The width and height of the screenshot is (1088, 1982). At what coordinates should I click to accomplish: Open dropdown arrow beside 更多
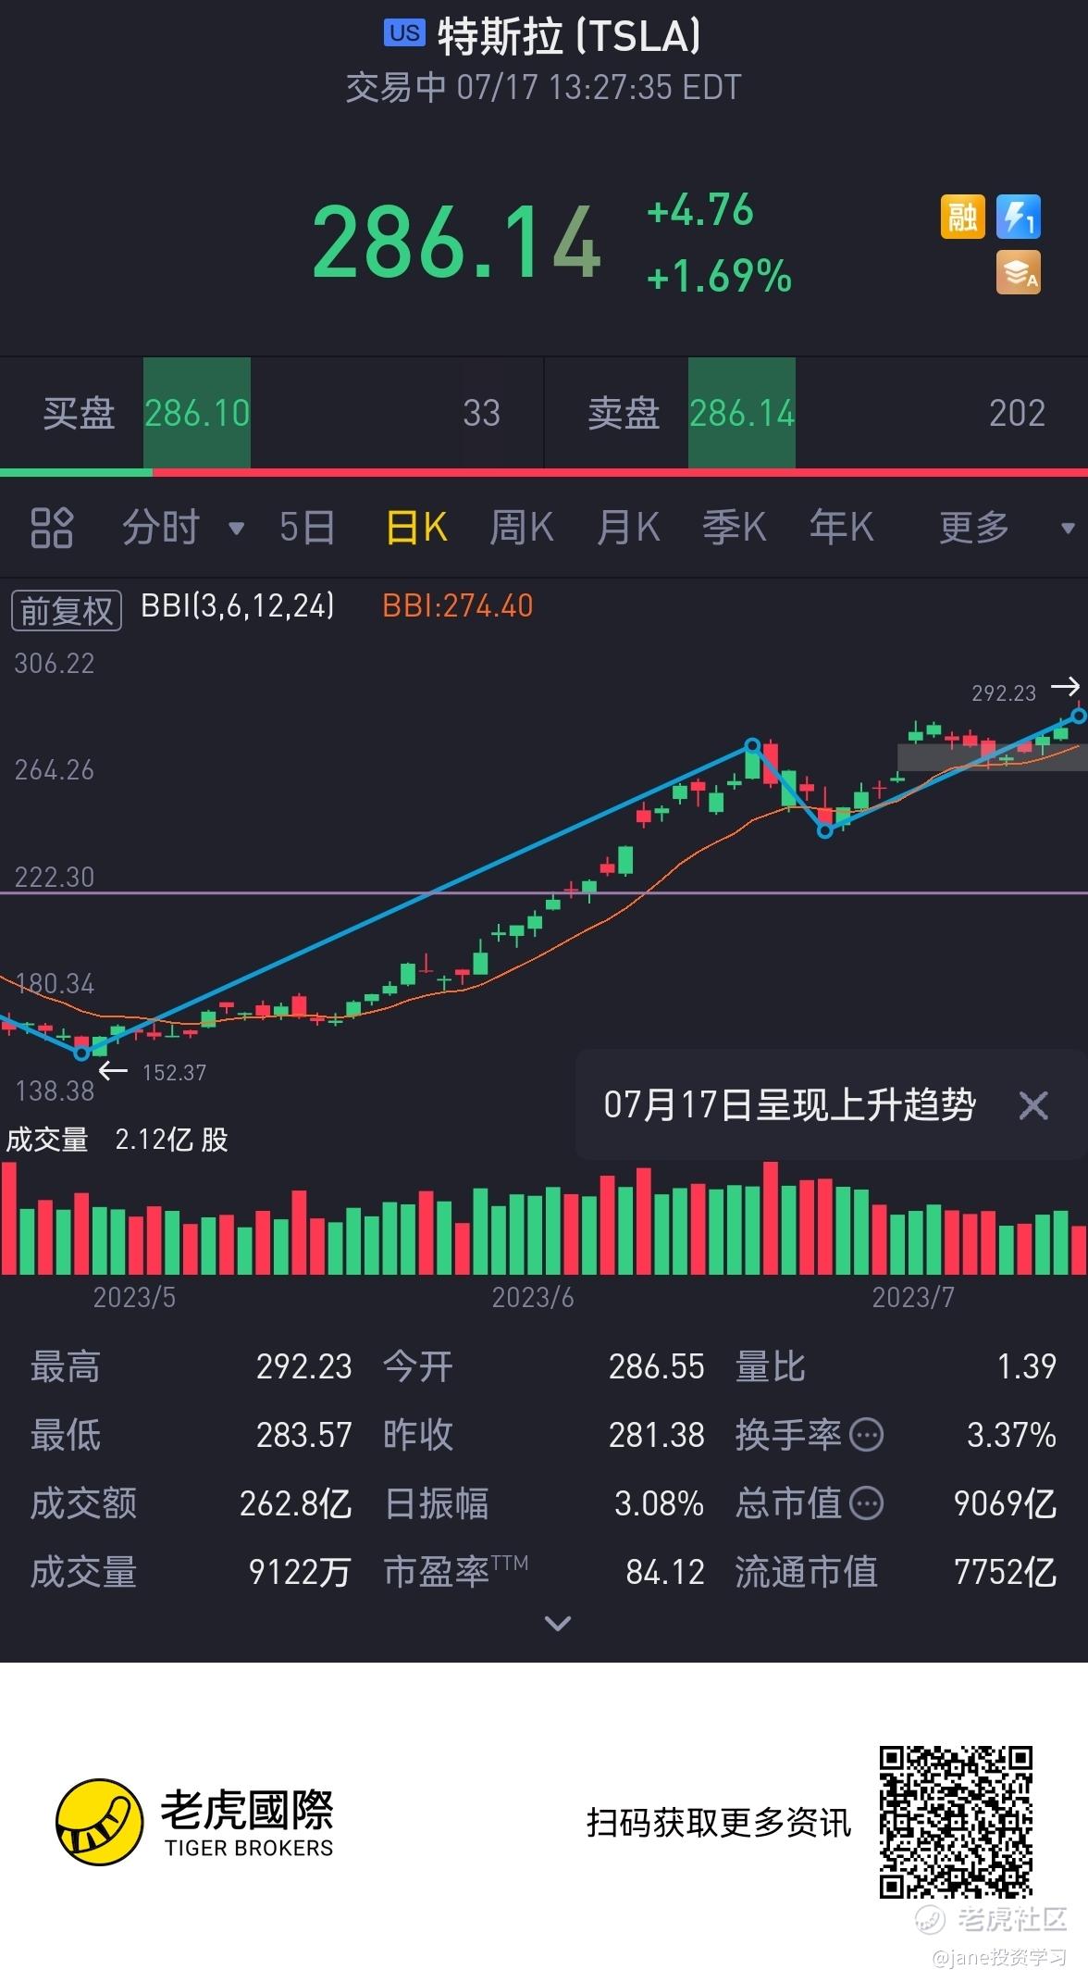coord(1068,529)
